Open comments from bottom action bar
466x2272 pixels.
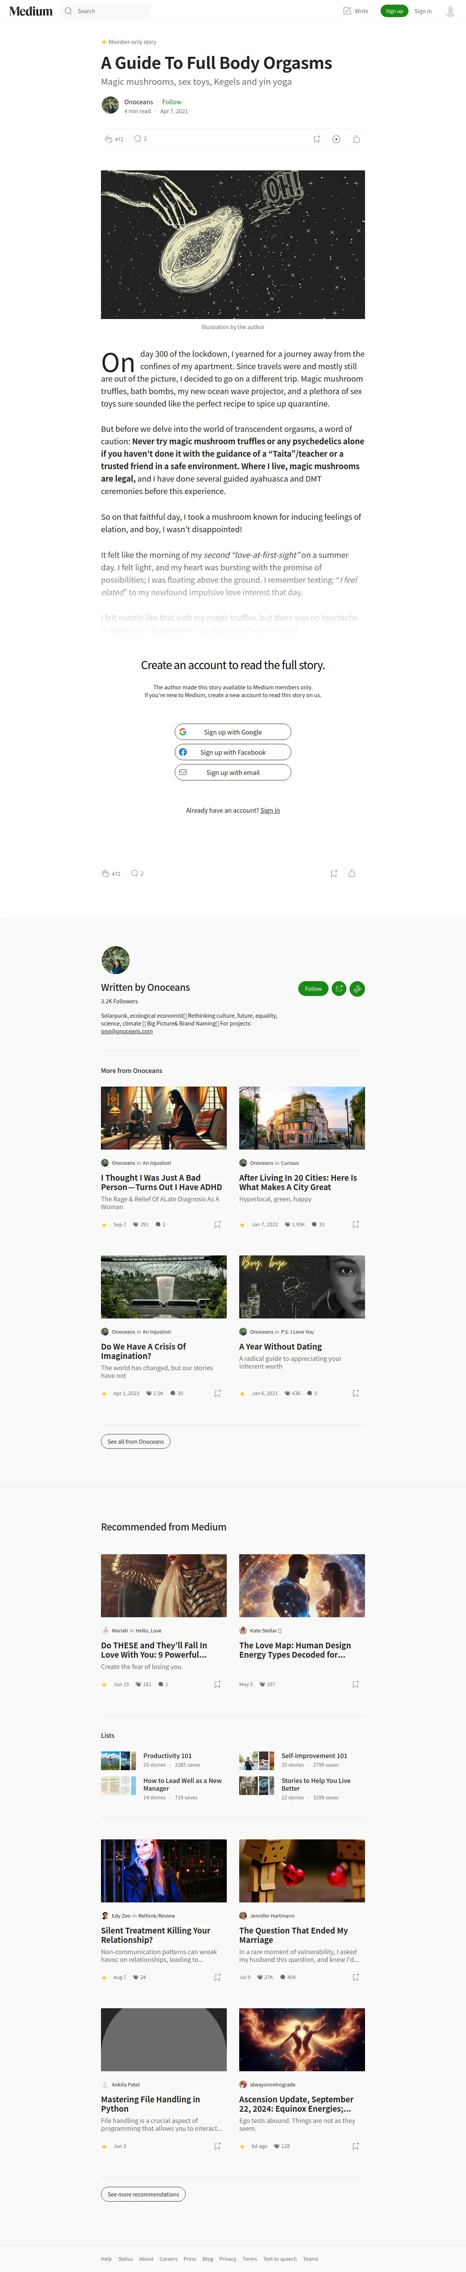point(134,873)
